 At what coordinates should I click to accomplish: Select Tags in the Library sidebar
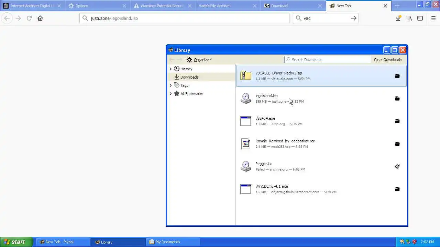click(x=201, y=85)
